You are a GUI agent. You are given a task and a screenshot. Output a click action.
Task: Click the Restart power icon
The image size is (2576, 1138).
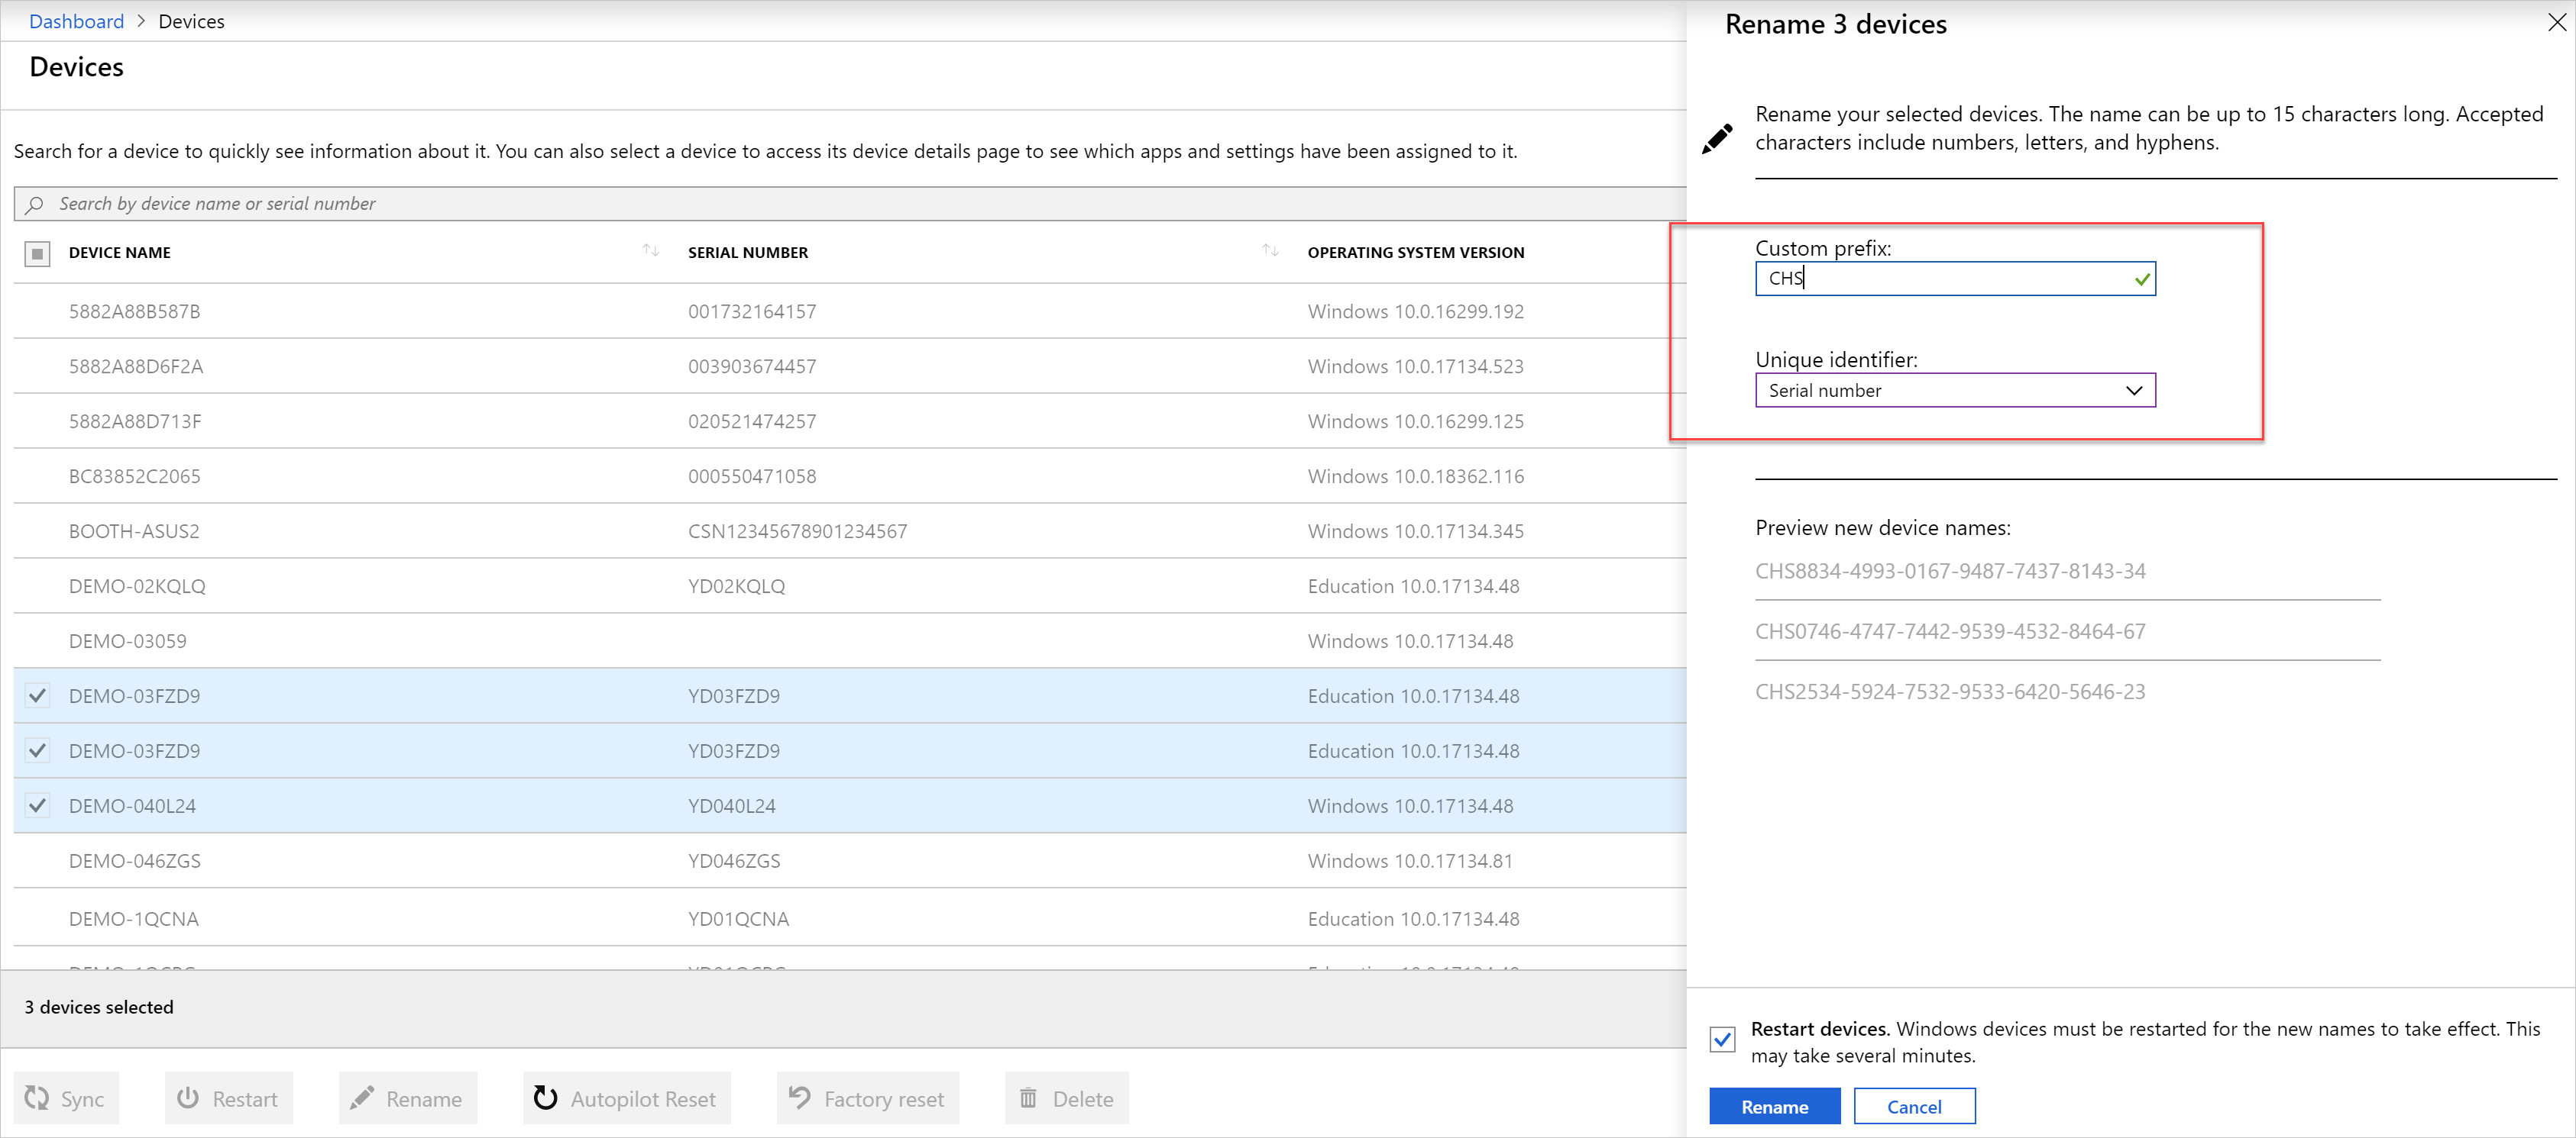(188, 1098)
